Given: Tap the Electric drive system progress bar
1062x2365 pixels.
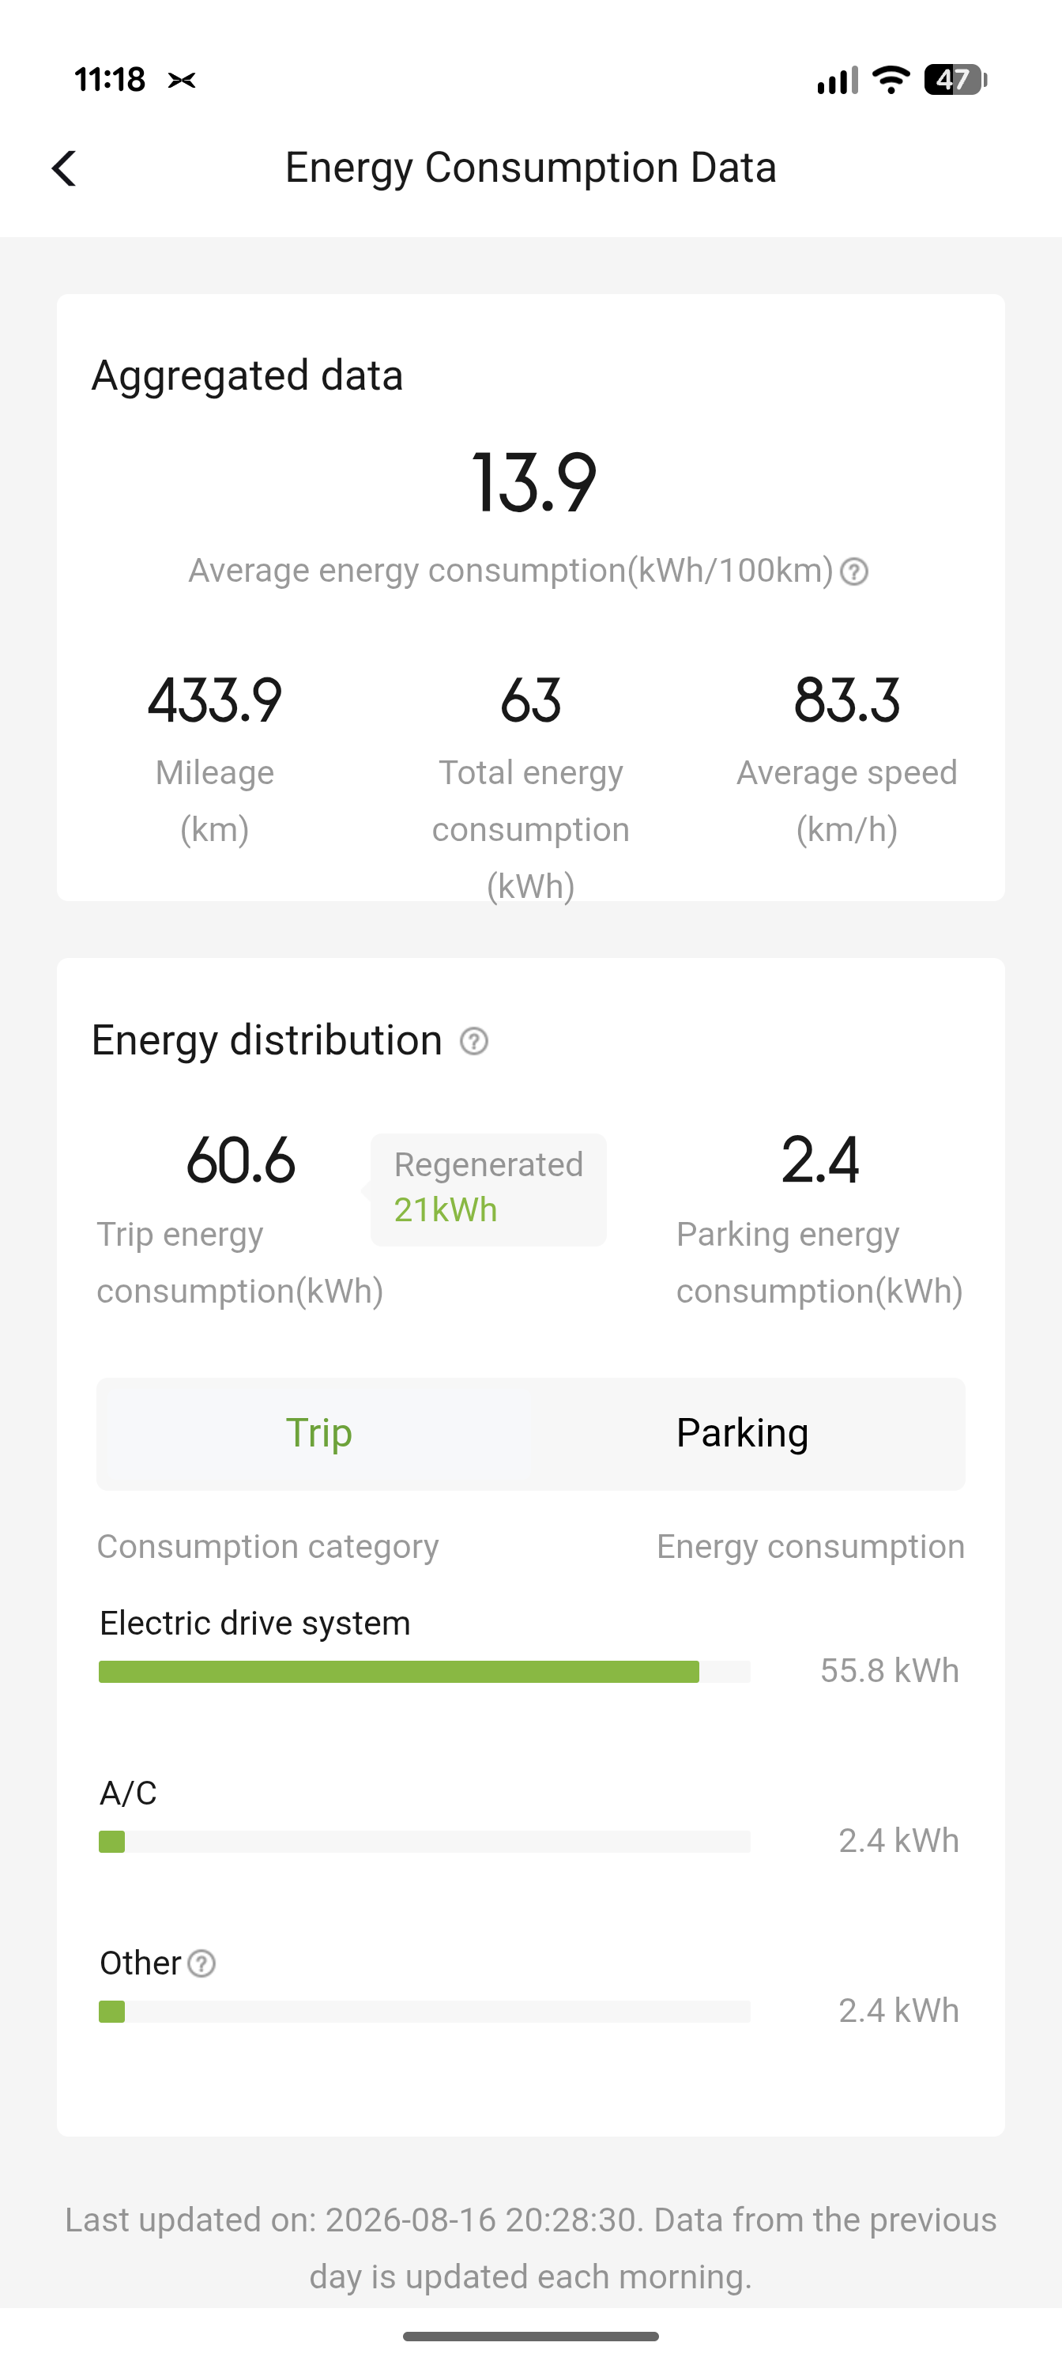Looking at the screenshot, I should (x=424, y=1672).
